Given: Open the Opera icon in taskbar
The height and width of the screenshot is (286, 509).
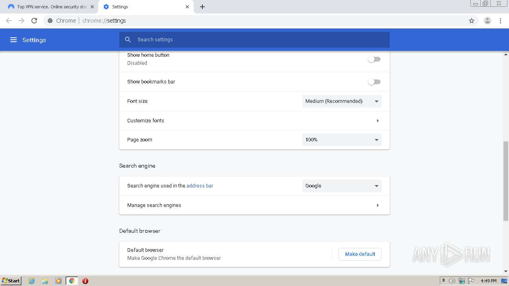Looking at the screenshot, I should pyautogui.click(x=85, y=281).
